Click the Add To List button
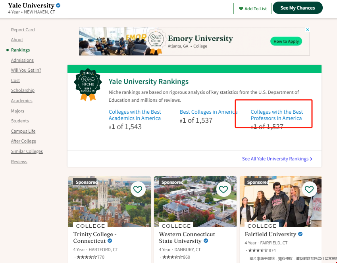The height and width of the screenshot is (263, 337). point(252,9)
